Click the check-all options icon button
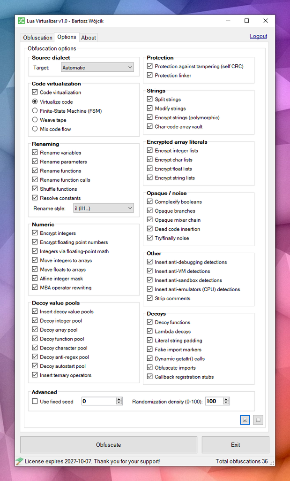290x481 pixels. click(245, 420)
